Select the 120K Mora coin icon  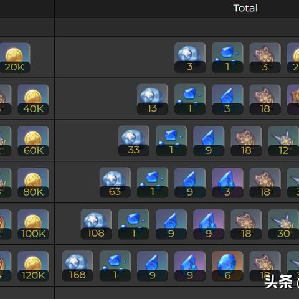[x=33, y=266]
